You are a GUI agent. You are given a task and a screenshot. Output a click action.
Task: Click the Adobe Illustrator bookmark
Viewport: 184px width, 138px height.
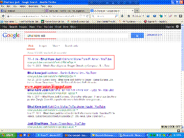point(79,21)
